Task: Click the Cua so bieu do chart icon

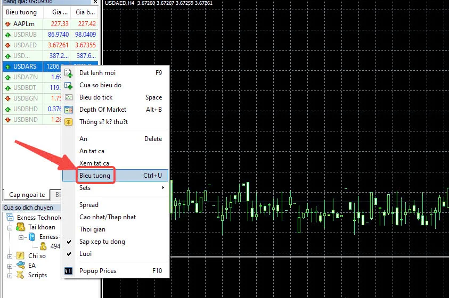Action: click(68, 85)
